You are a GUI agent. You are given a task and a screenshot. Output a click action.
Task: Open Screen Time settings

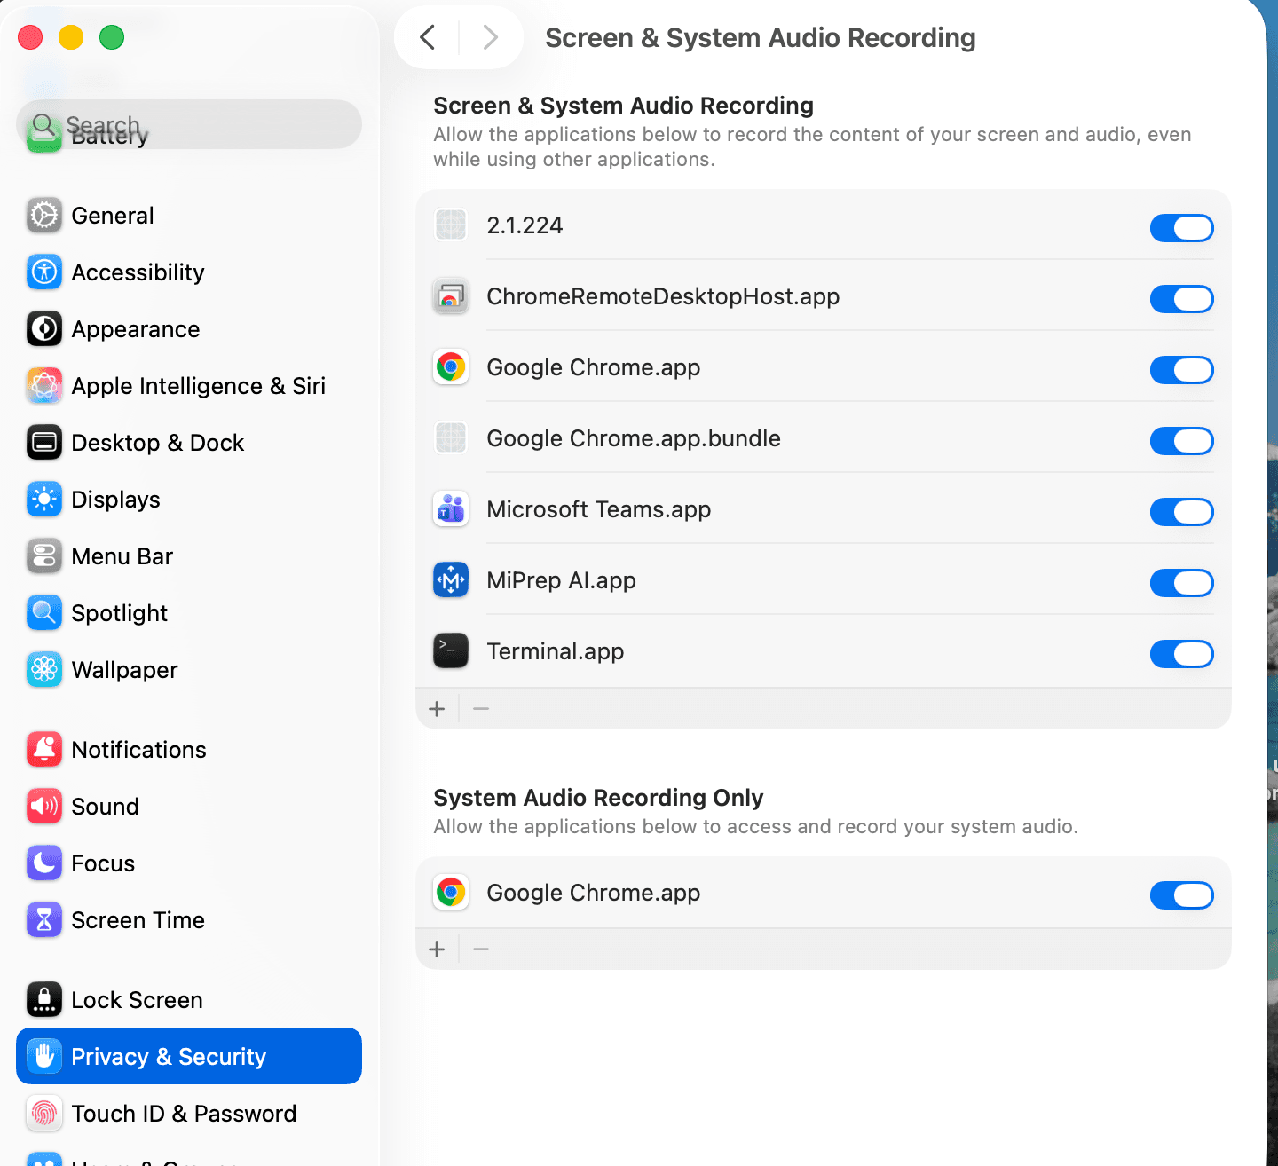point(189,920)
